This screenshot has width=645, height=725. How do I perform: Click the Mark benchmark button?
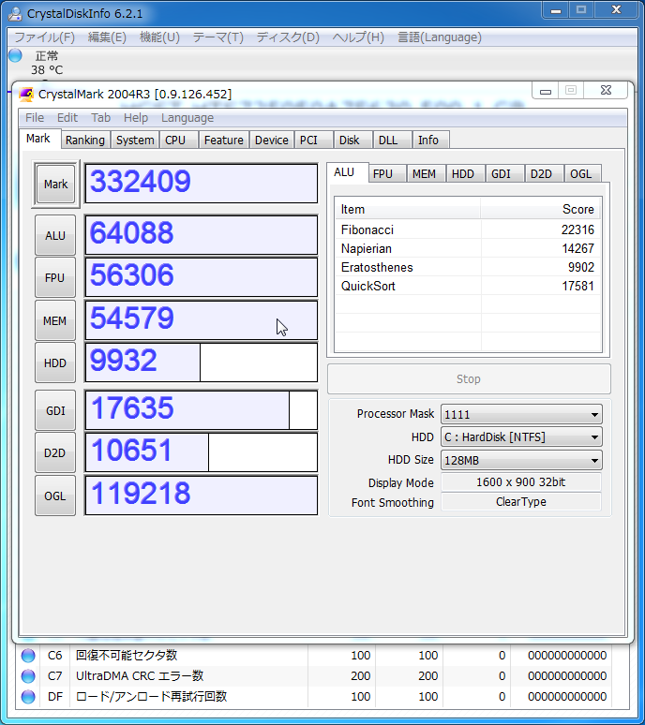coord(55,184)
